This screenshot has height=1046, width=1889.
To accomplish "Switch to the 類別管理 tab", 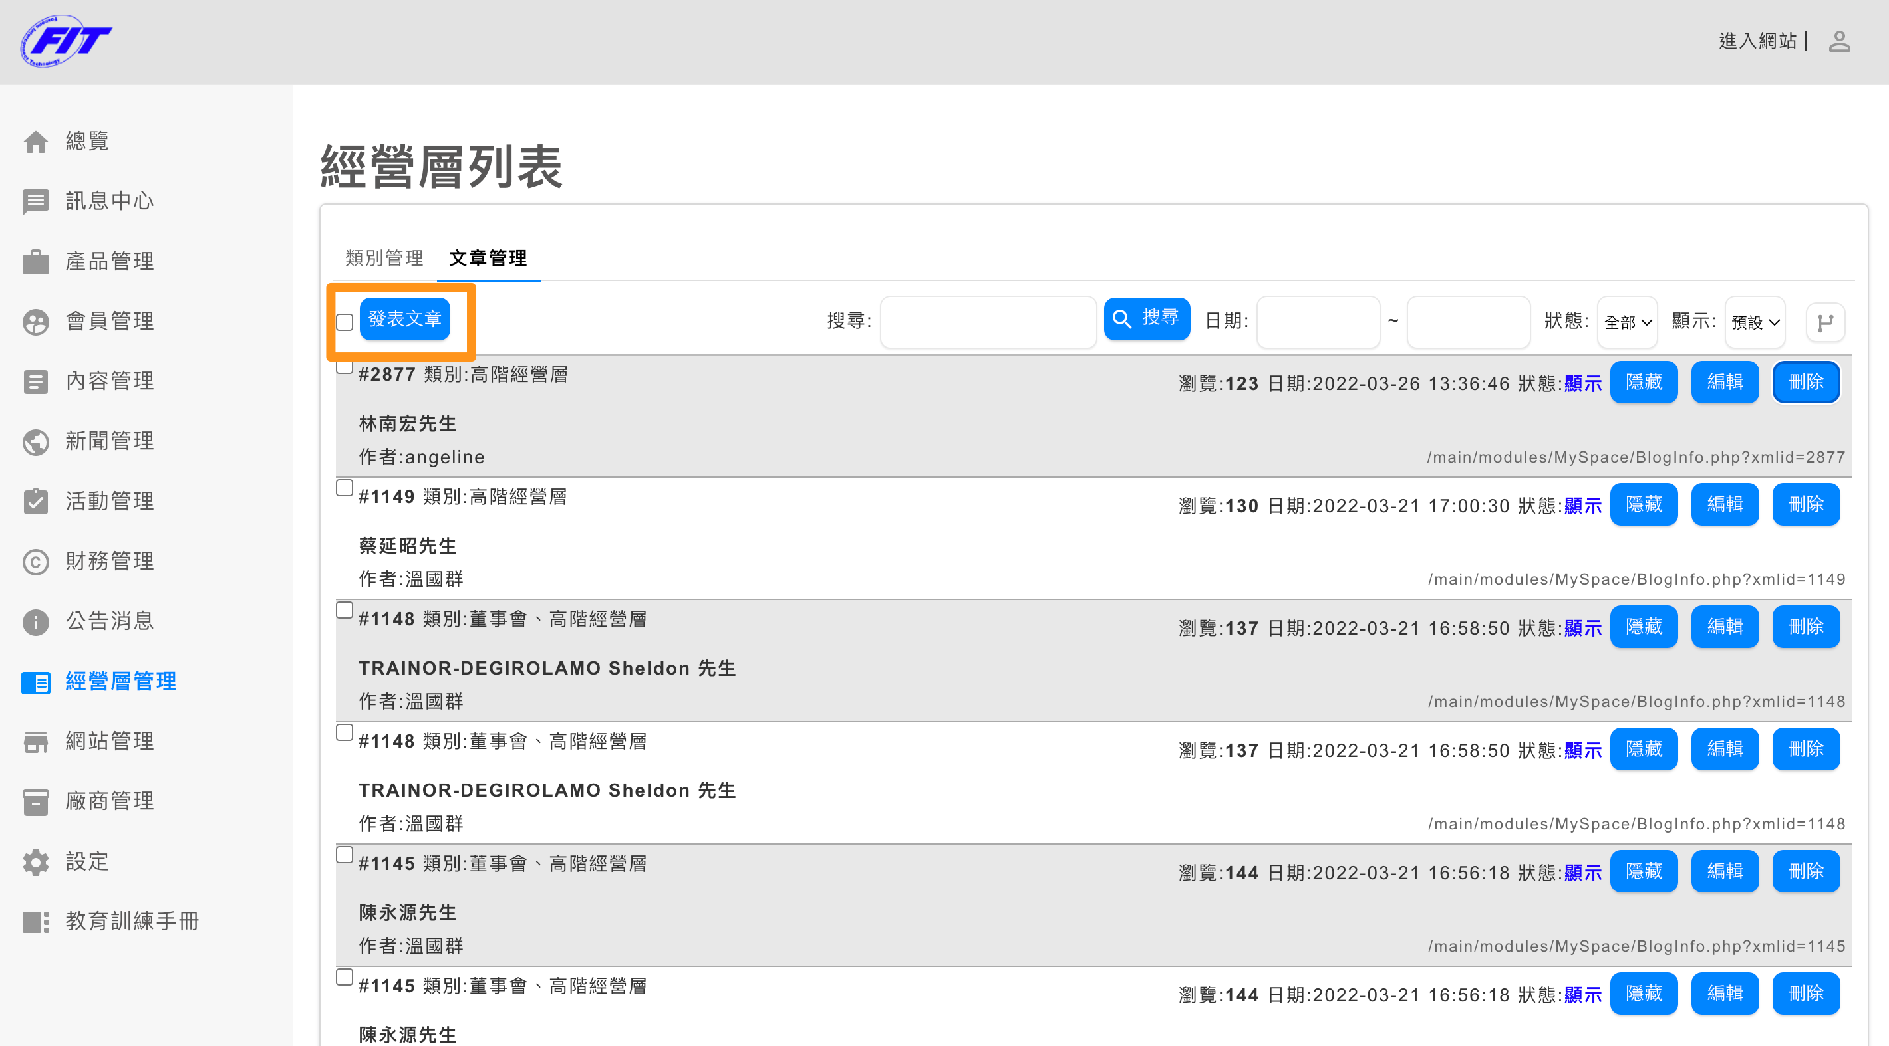I will 384,258.
